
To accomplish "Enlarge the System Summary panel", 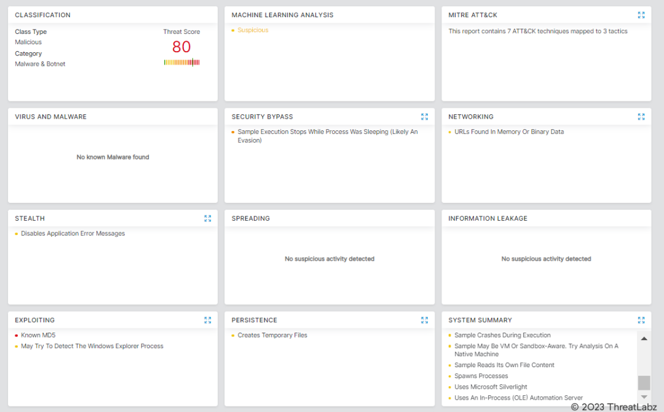I will pos(641,320).
